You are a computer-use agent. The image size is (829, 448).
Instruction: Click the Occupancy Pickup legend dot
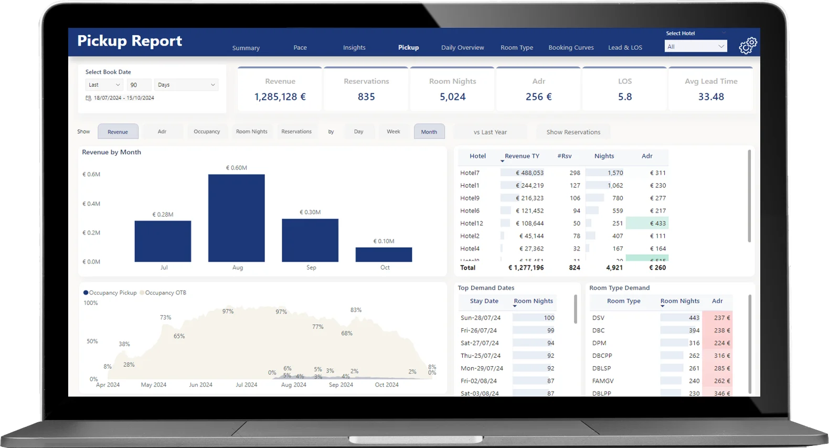tap(86, 293)
